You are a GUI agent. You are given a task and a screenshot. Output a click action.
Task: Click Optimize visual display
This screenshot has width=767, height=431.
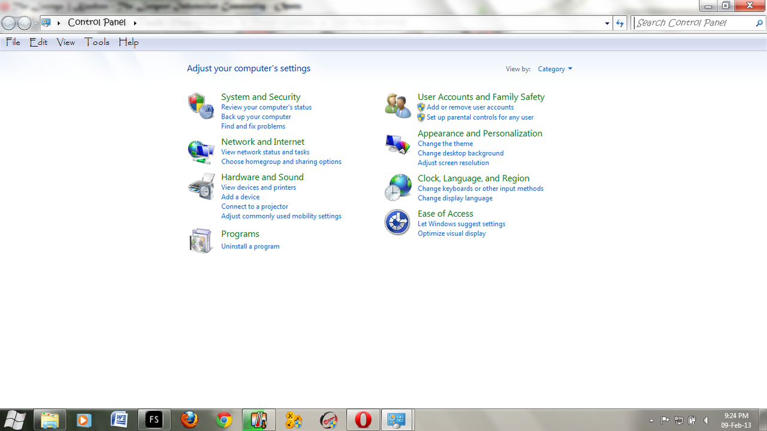(x=451, y=233)
